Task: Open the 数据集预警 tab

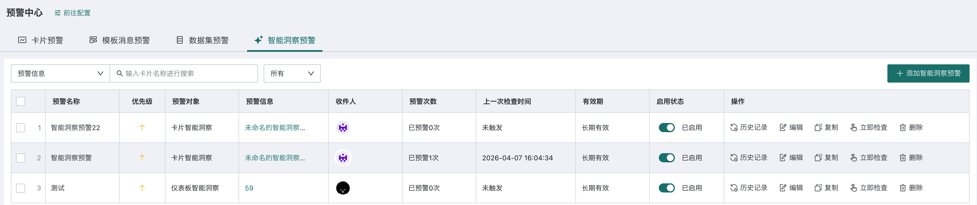Action: coord(203,40)
